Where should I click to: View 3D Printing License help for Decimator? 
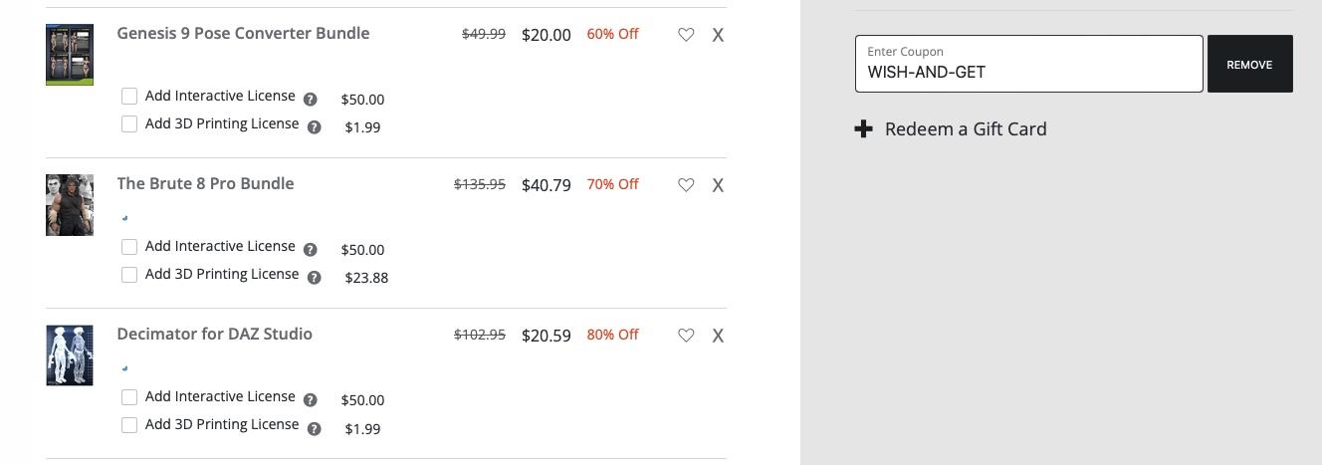315,429
